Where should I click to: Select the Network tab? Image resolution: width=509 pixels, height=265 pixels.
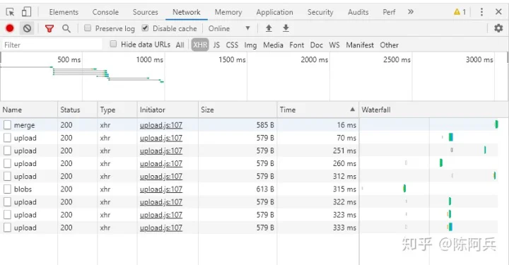[187, 12]
